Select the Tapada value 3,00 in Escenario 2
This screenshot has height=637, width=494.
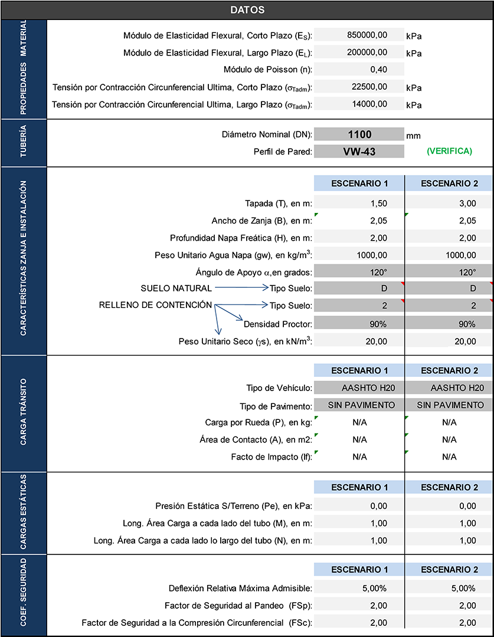[x=450, y=203]
